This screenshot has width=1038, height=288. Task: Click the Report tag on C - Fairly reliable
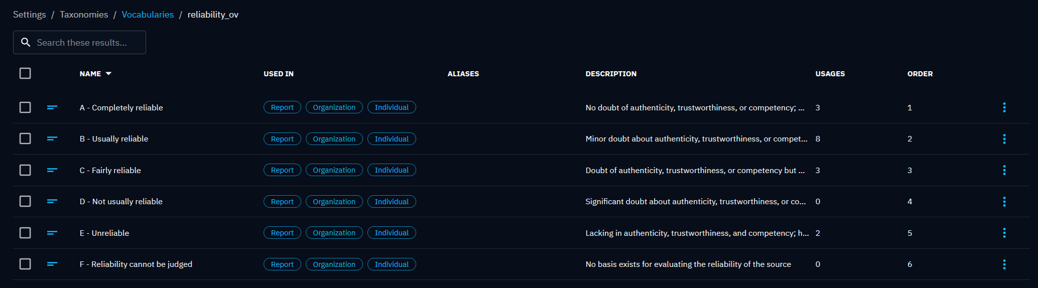point(282,170)
